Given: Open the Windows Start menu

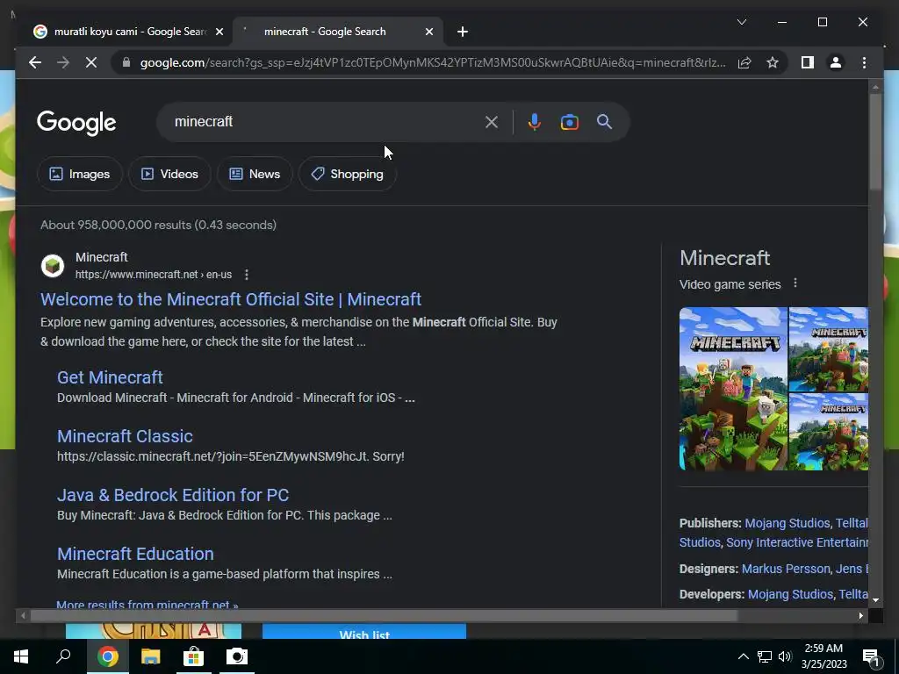Looking at the screenshot, I should click(x=21, y=656).
